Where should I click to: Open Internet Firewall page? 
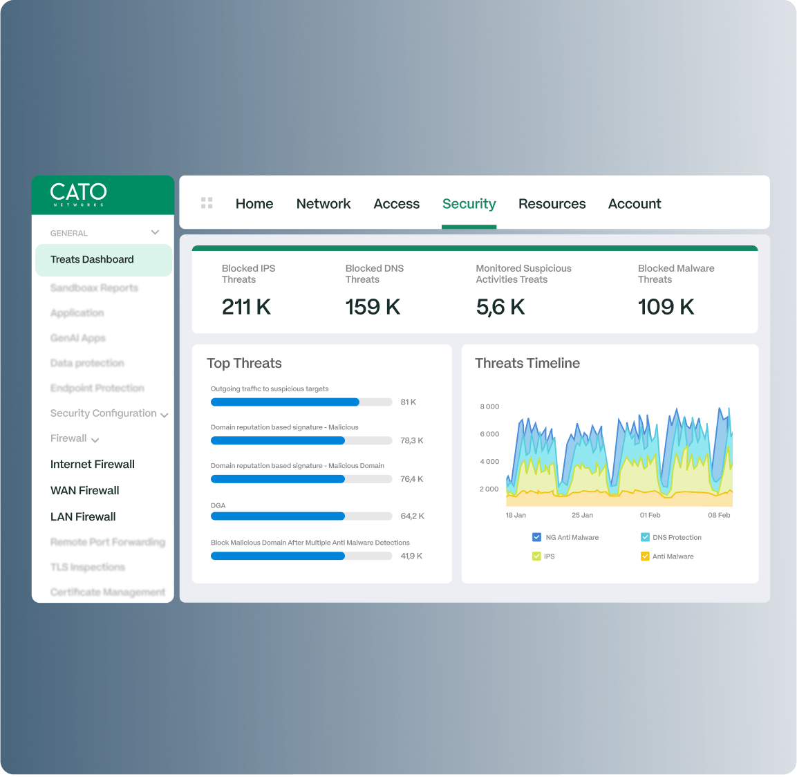point(93,464)
